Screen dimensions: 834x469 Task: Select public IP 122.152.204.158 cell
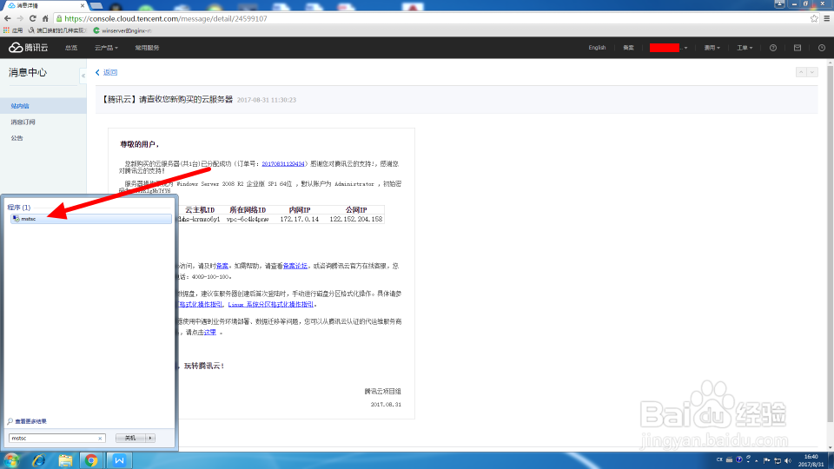[x=356, y=219]
